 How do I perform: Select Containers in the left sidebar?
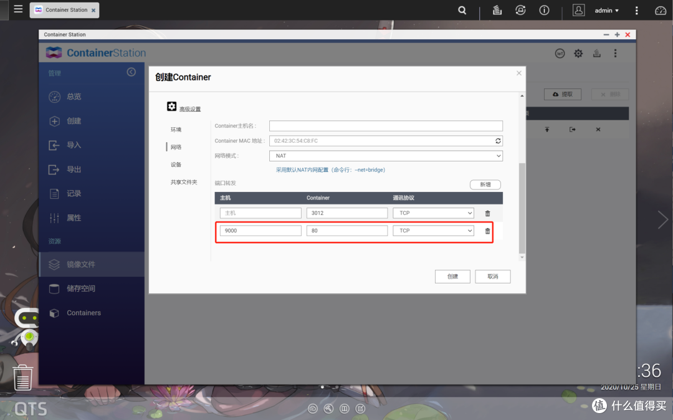tap(84, 313)
